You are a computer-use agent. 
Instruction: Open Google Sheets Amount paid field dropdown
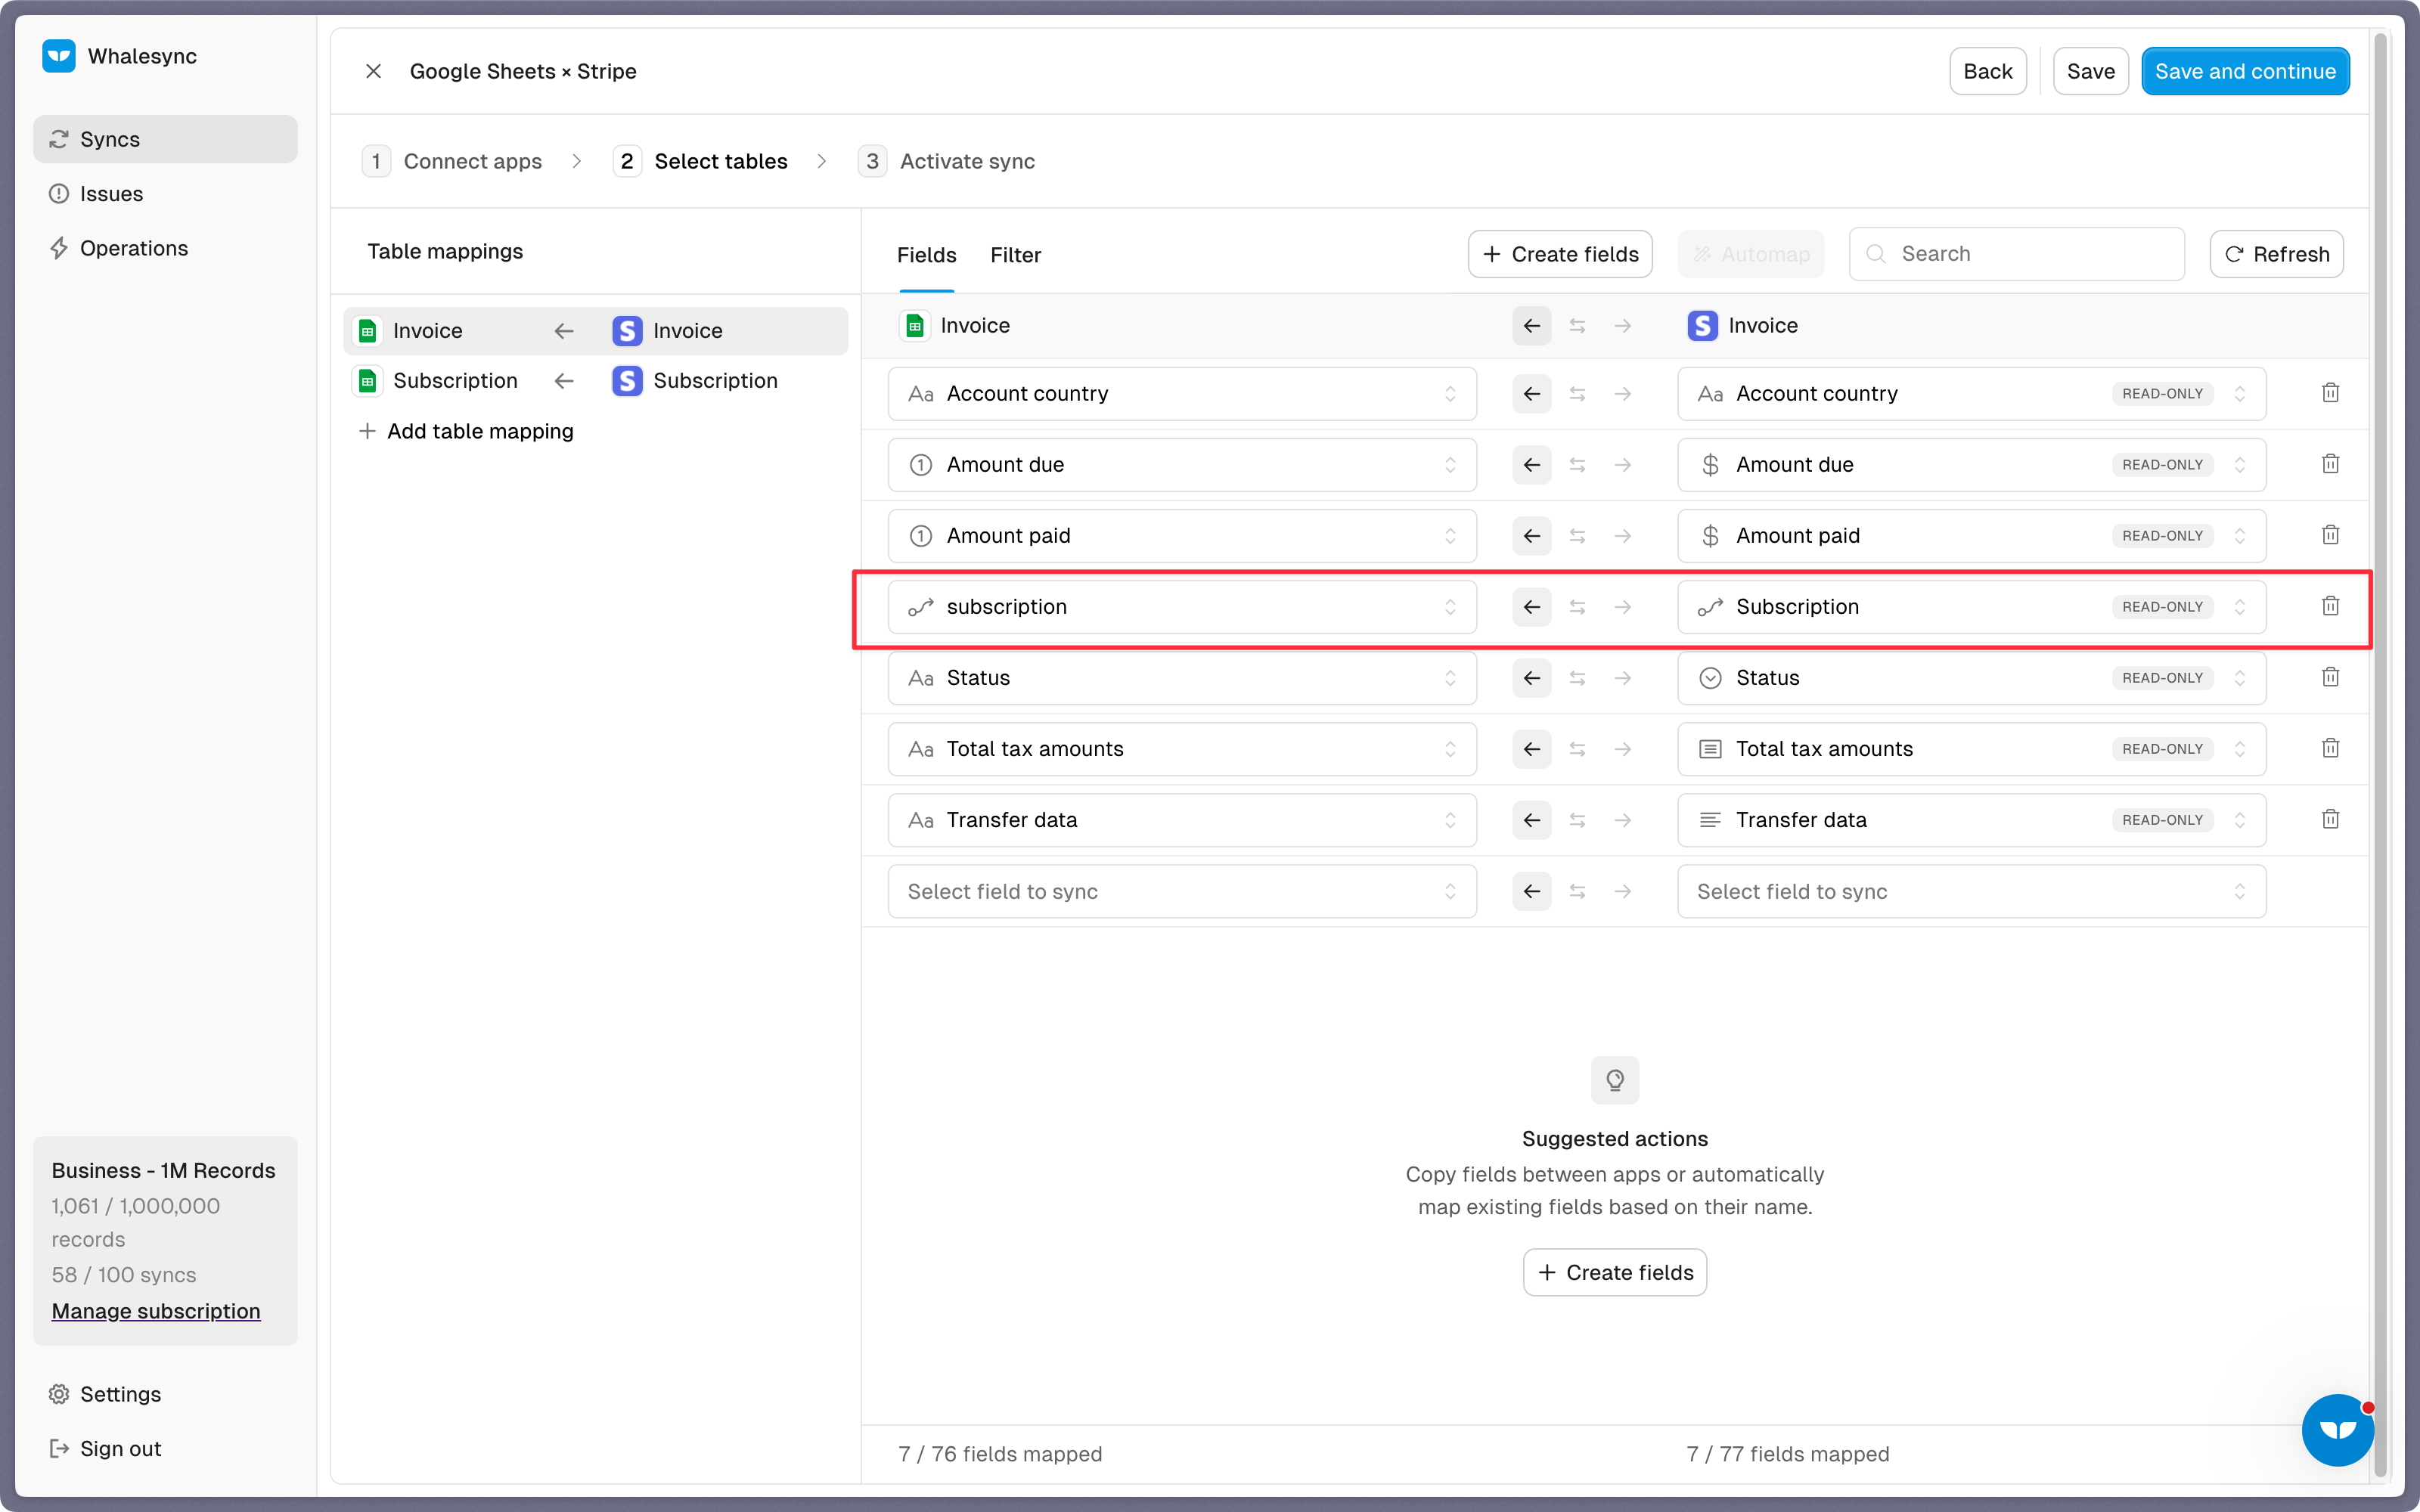tap(1182, 536)
